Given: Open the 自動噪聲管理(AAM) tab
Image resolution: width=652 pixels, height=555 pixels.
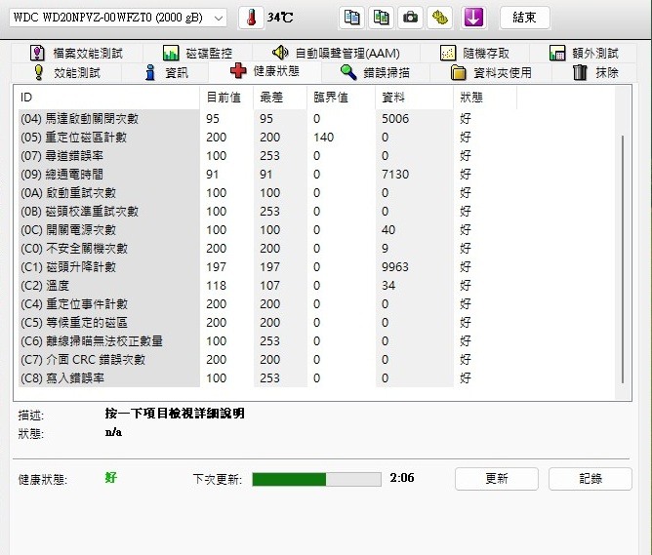Looking at the screenshot, I should [x=336, y=54].
